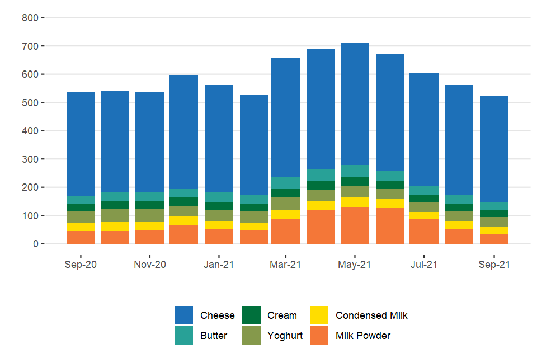Click the Butter segment of Jul-21 bar
The width and height of the screenshot is (537, 358).
[x=424, y=190]
